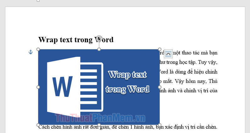Click the rotation handle above the image
This screenshot has height=133, width=250.
(x=99, y=38)
